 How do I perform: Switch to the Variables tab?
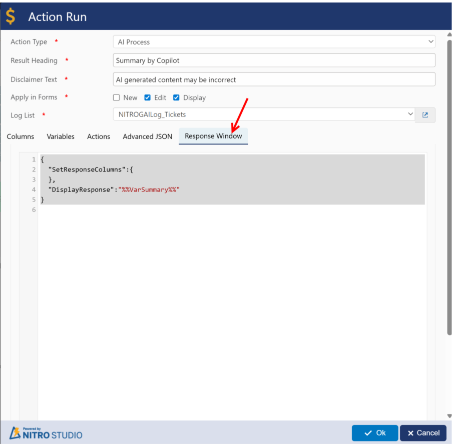(61, 136)
